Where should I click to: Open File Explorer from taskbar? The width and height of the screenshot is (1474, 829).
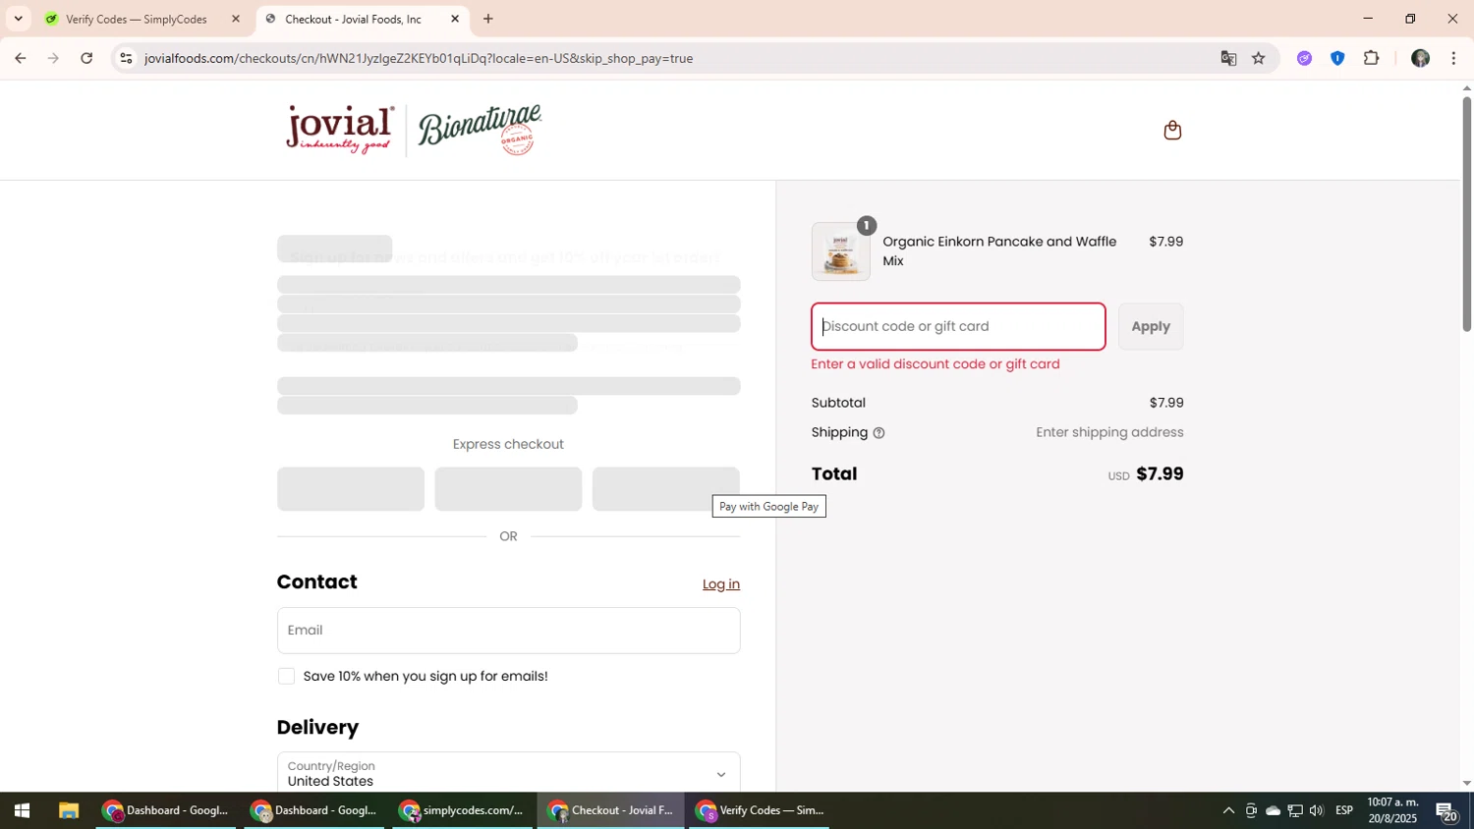click(68, 811)
